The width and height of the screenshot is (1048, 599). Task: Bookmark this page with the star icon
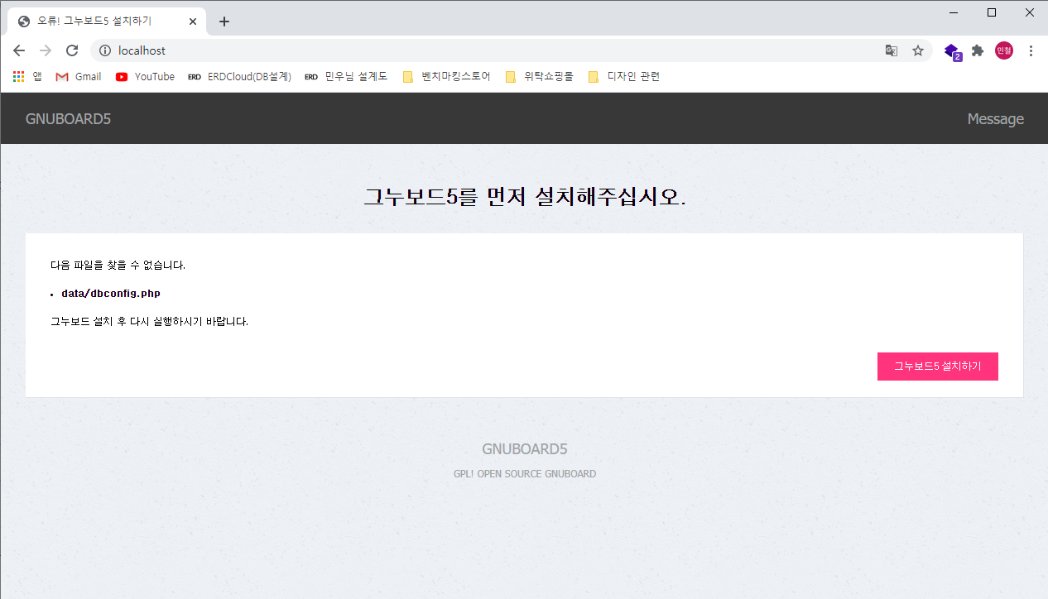pos(918,50)
